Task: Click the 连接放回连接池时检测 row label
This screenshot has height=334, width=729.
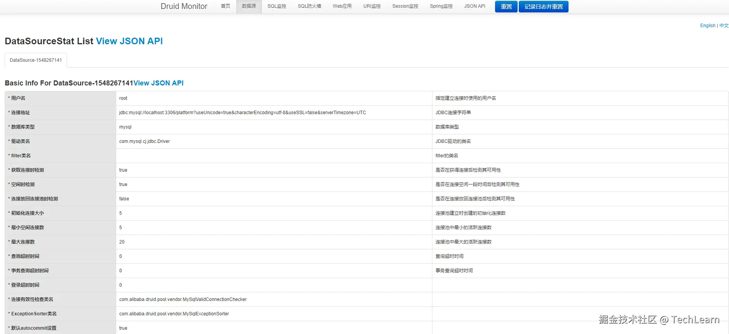Action: coord(34,199)
